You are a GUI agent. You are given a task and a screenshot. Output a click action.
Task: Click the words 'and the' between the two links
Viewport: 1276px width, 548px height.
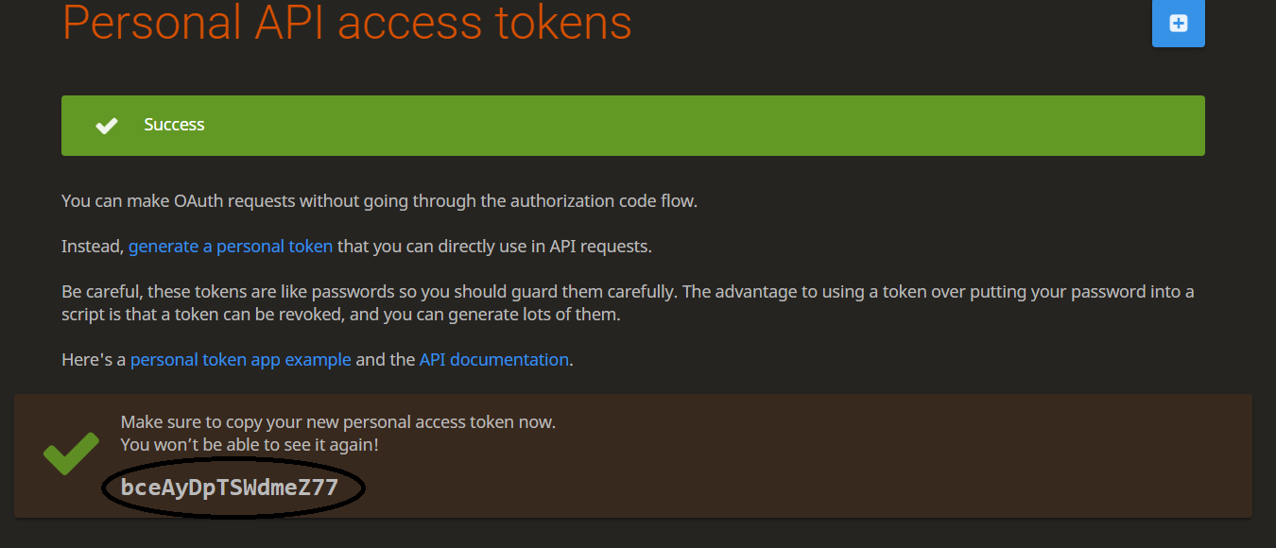click(x=385, y=360)
